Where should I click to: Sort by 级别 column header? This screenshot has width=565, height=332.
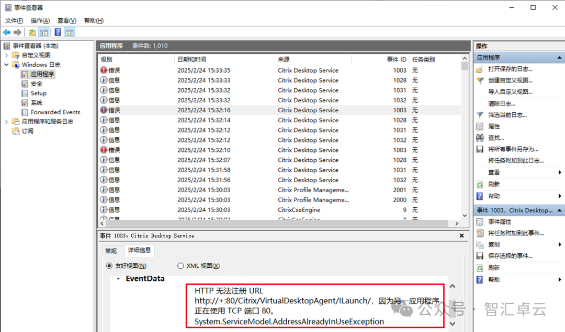(x=136, y=60)
